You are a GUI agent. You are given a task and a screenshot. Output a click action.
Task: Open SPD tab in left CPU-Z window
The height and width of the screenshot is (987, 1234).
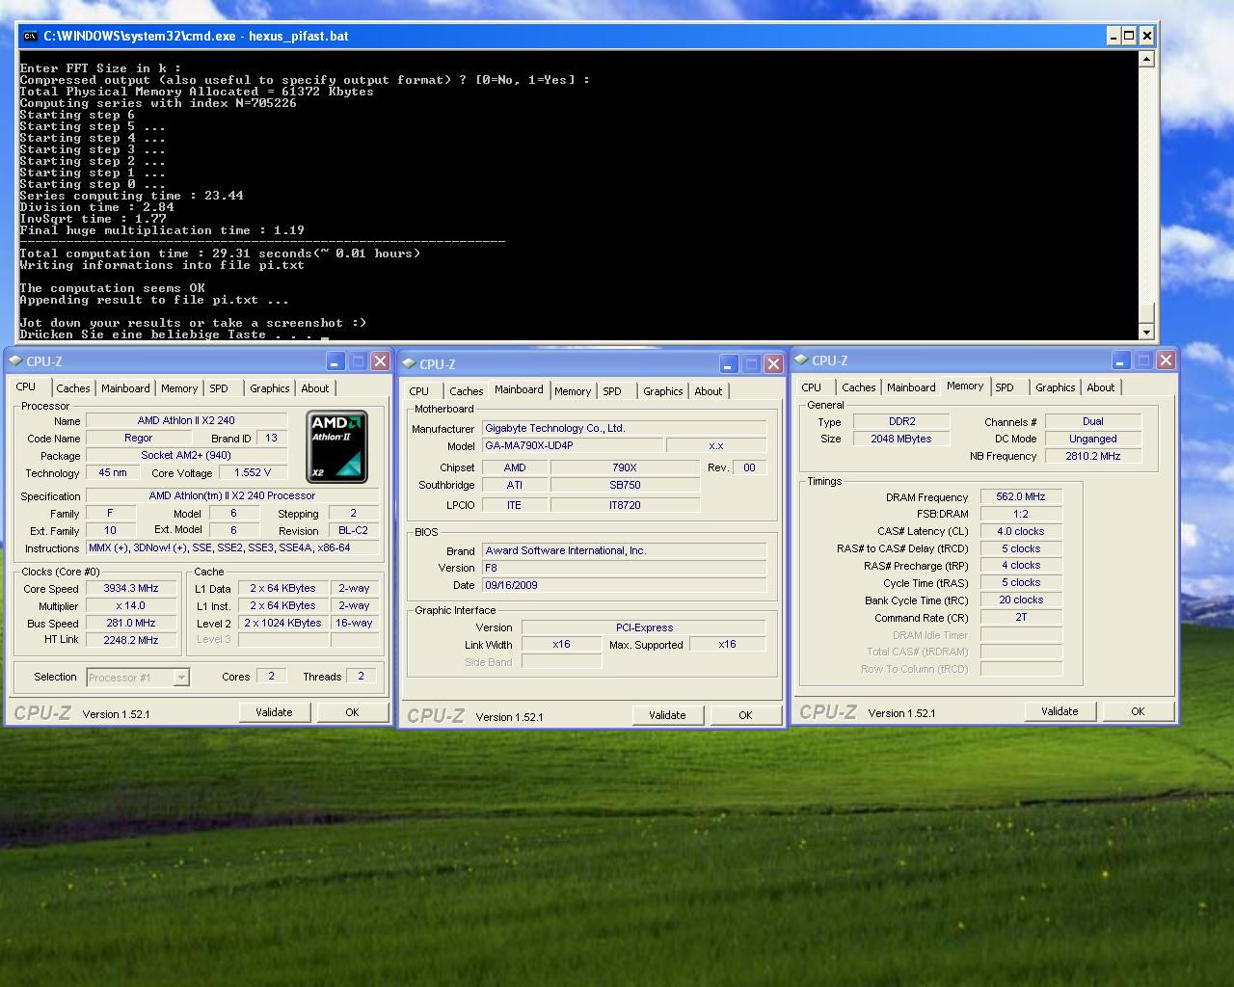pos(220,388)
